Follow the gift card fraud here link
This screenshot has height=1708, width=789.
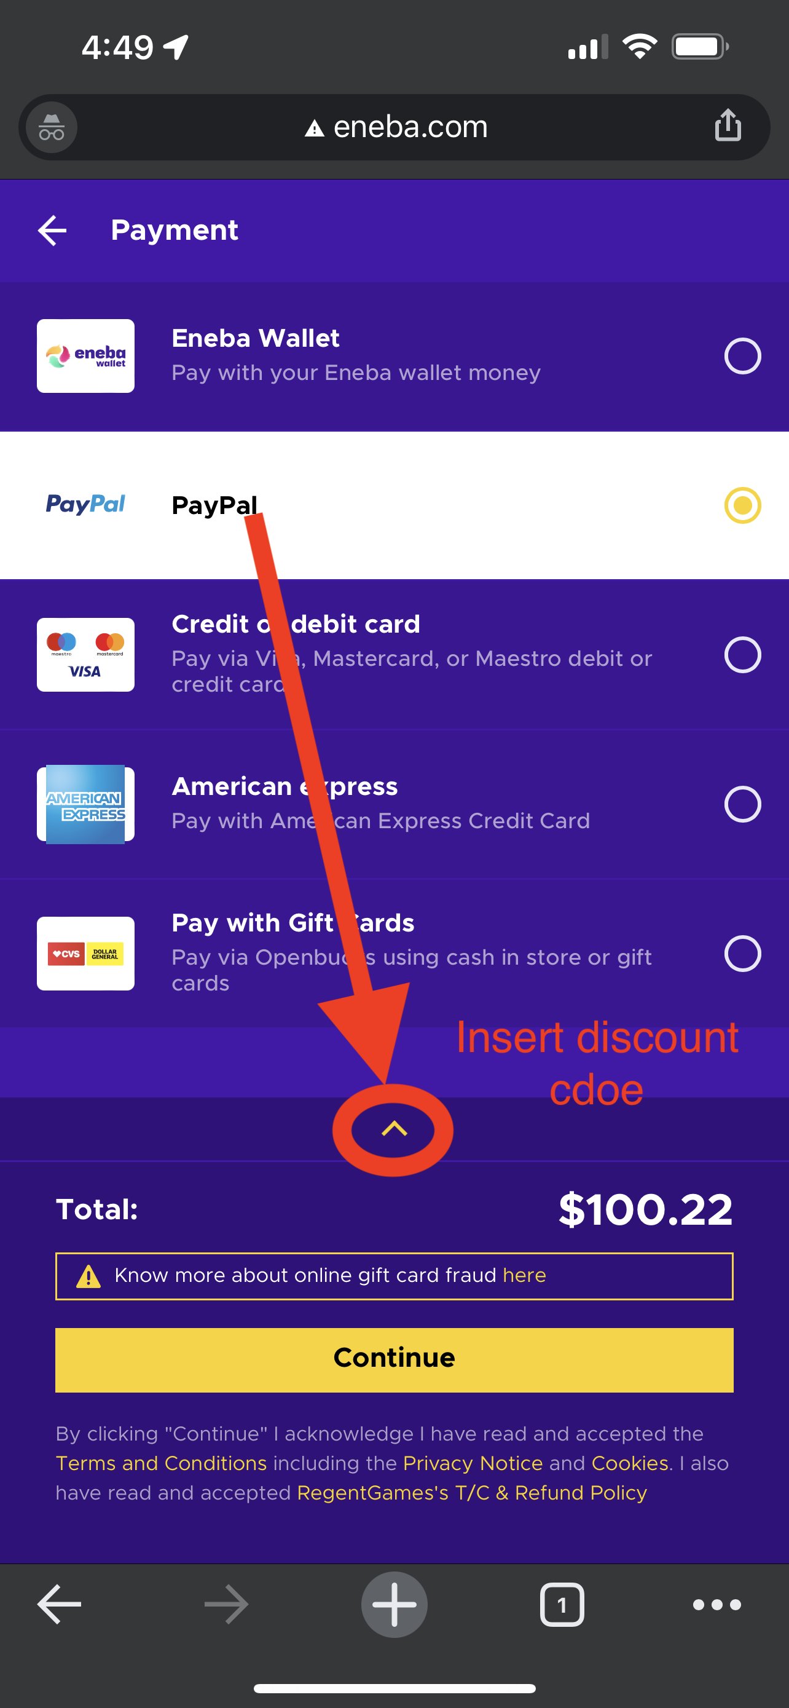524,1275
